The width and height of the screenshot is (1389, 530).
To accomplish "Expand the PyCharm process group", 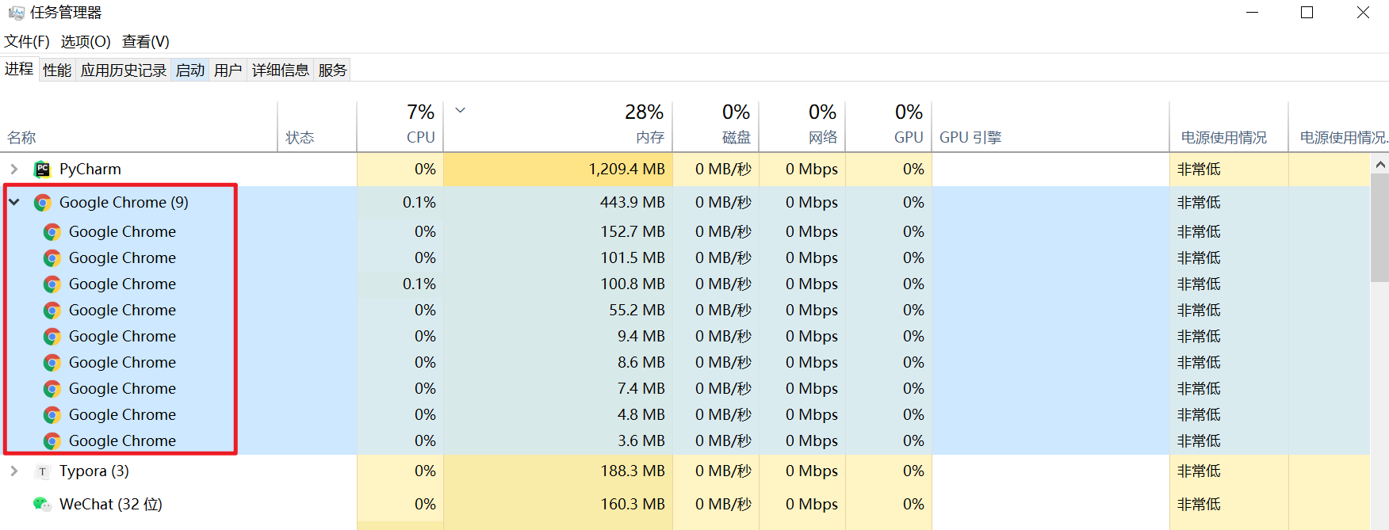I will [14, 170].
